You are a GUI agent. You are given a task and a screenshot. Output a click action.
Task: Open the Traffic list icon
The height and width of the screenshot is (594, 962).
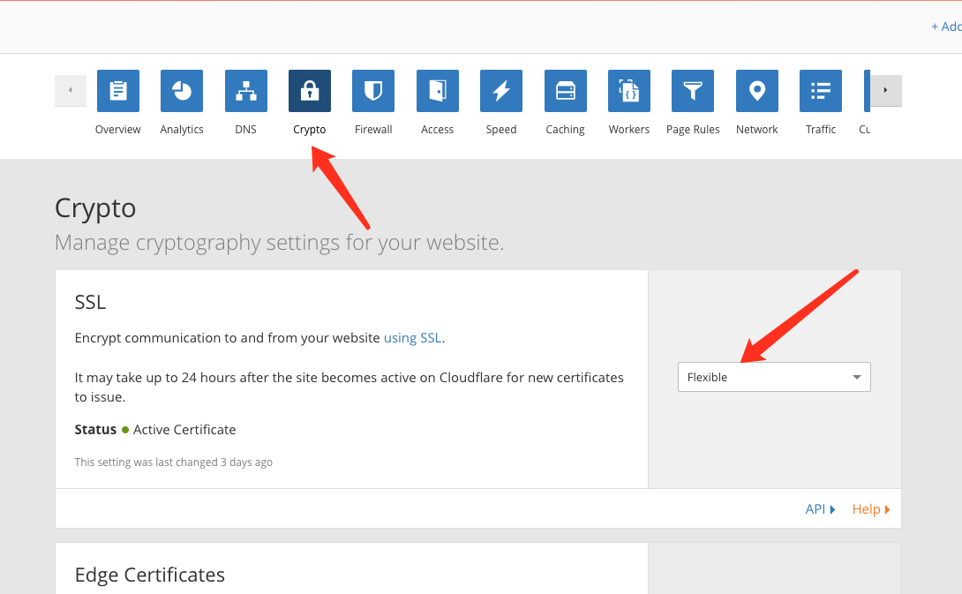tap(821, 91)
